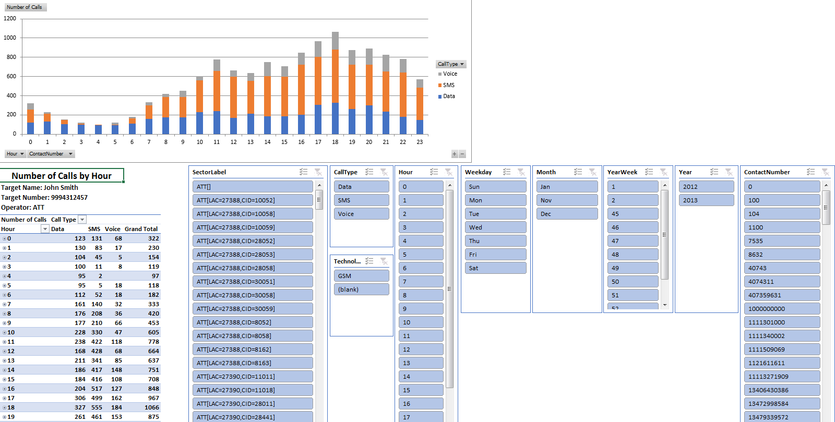Select 2013 in the Year slicer
The image size is (835, 422).
pos(706,200)
